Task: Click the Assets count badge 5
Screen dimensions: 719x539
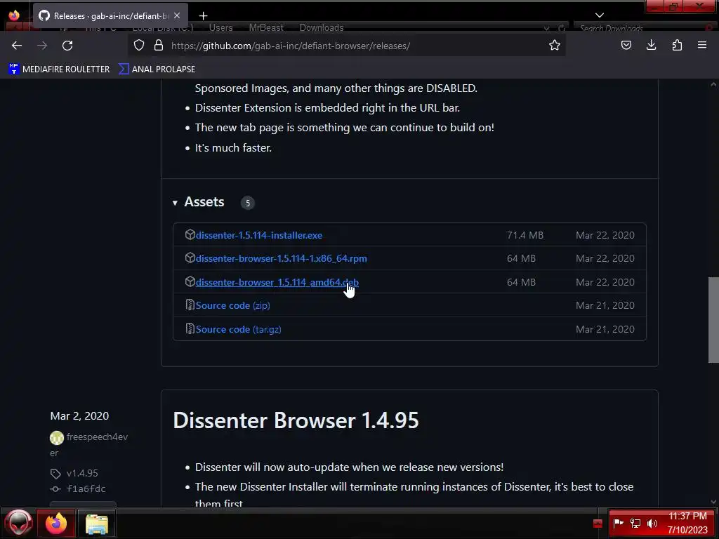Action: 248,203
